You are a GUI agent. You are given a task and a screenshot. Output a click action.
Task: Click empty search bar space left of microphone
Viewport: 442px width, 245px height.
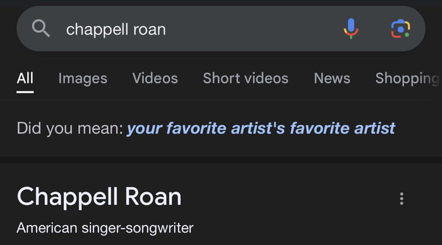click(254, 28)
